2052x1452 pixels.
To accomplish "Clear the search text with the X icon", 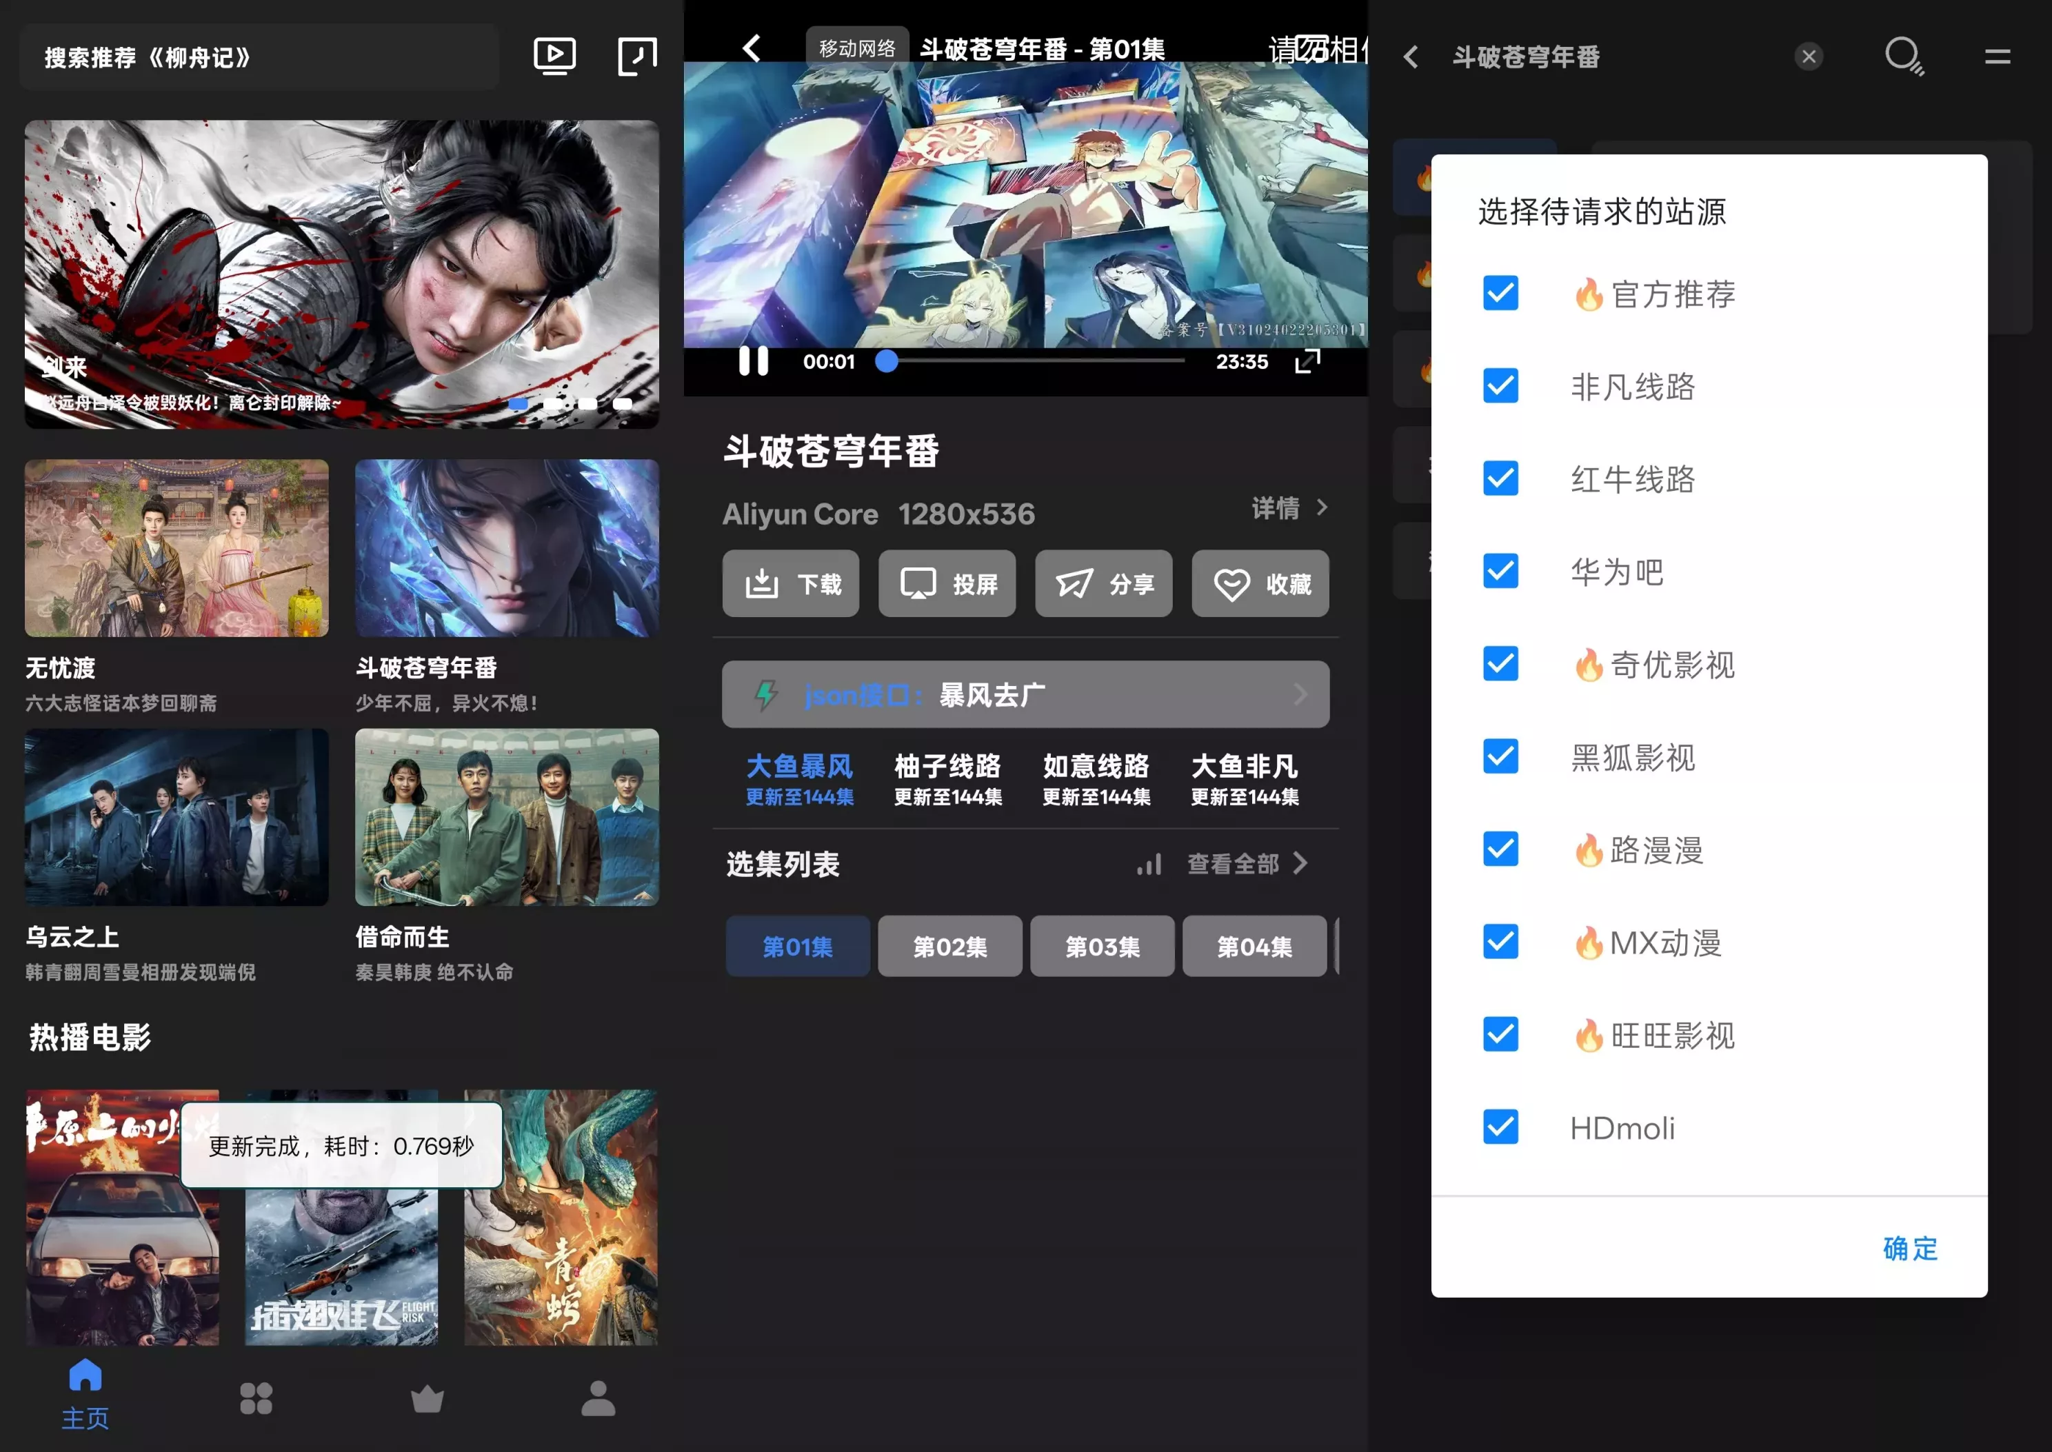I will pos(1808,57).
